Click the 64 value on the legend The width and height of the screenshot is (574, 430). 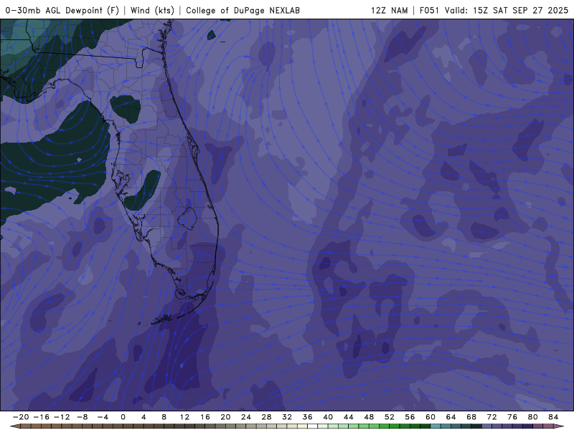point(451,417)
